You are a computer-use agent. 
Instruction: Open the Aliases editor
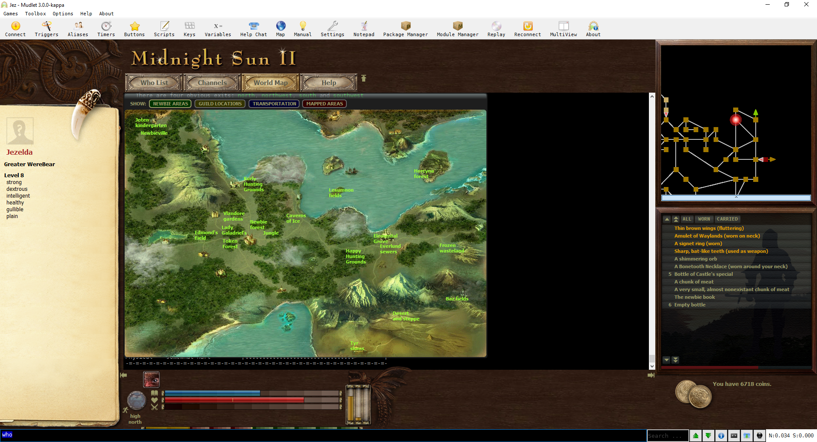click(78, 29)
